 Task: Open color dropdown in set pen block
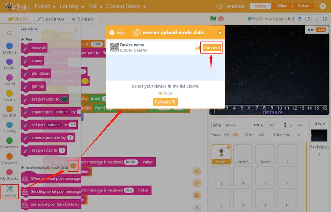[54, 125]
